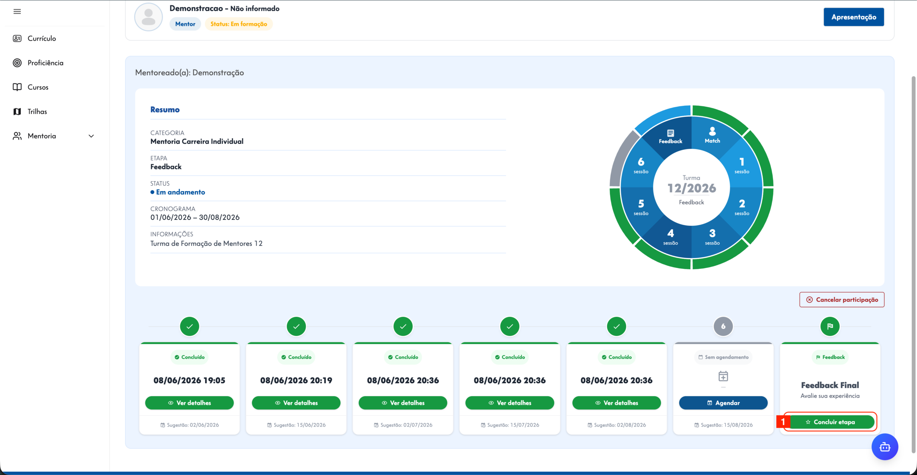
Task: Click Concluir etapa button
Action: [x=831, y=422]
